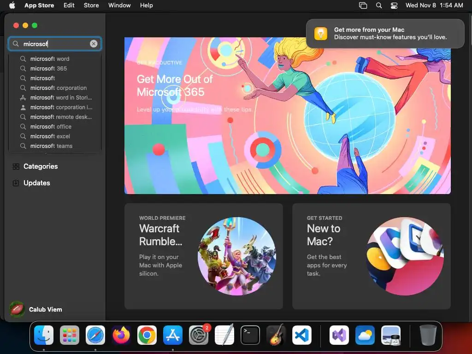Viewport: 472px width, 354px height.
Task: Launch GarageBand from the Dock
Action: pos(276,335)
